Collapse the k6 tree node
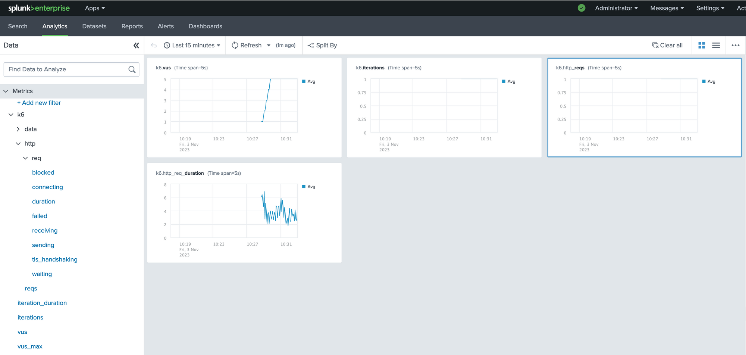Viewport: 746px width, 355px height. click(11, 115)
